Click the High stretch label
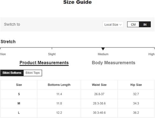Image resolution: width=155 pixels, height=118 pixels. [152, 54]
